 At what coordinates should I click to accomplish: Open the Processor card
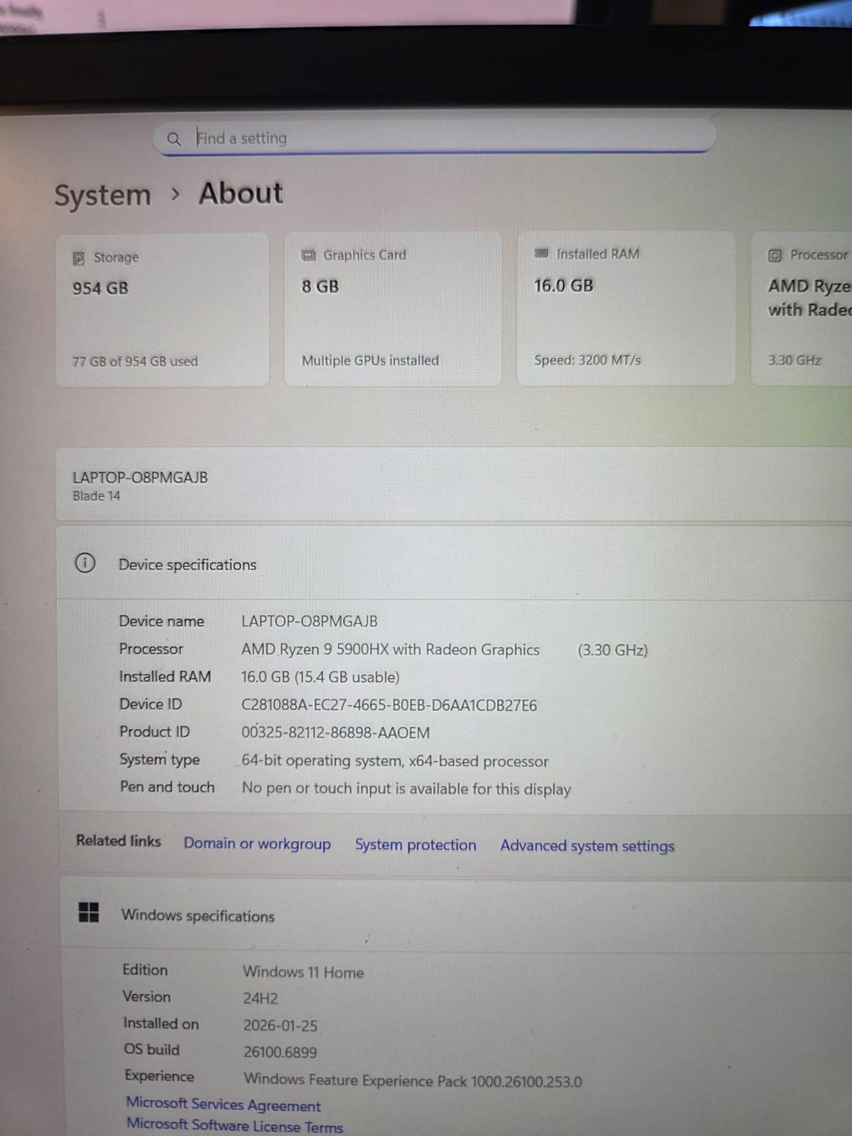[802, 308]
